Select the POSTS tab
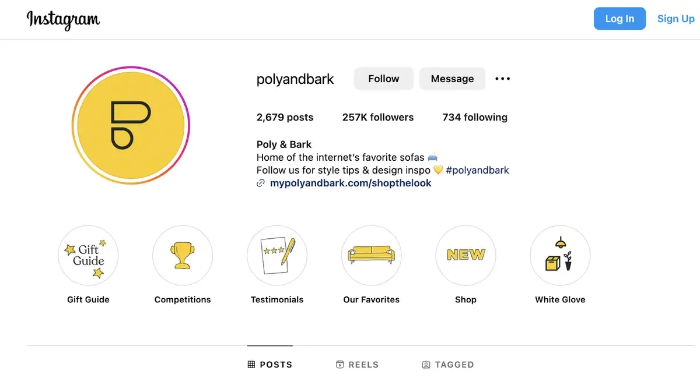Screen dimensions: 700x378 [x=270, y=364]
